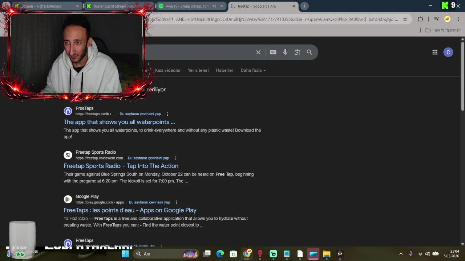Click the Chrome address bar URL

click(272, 19)
